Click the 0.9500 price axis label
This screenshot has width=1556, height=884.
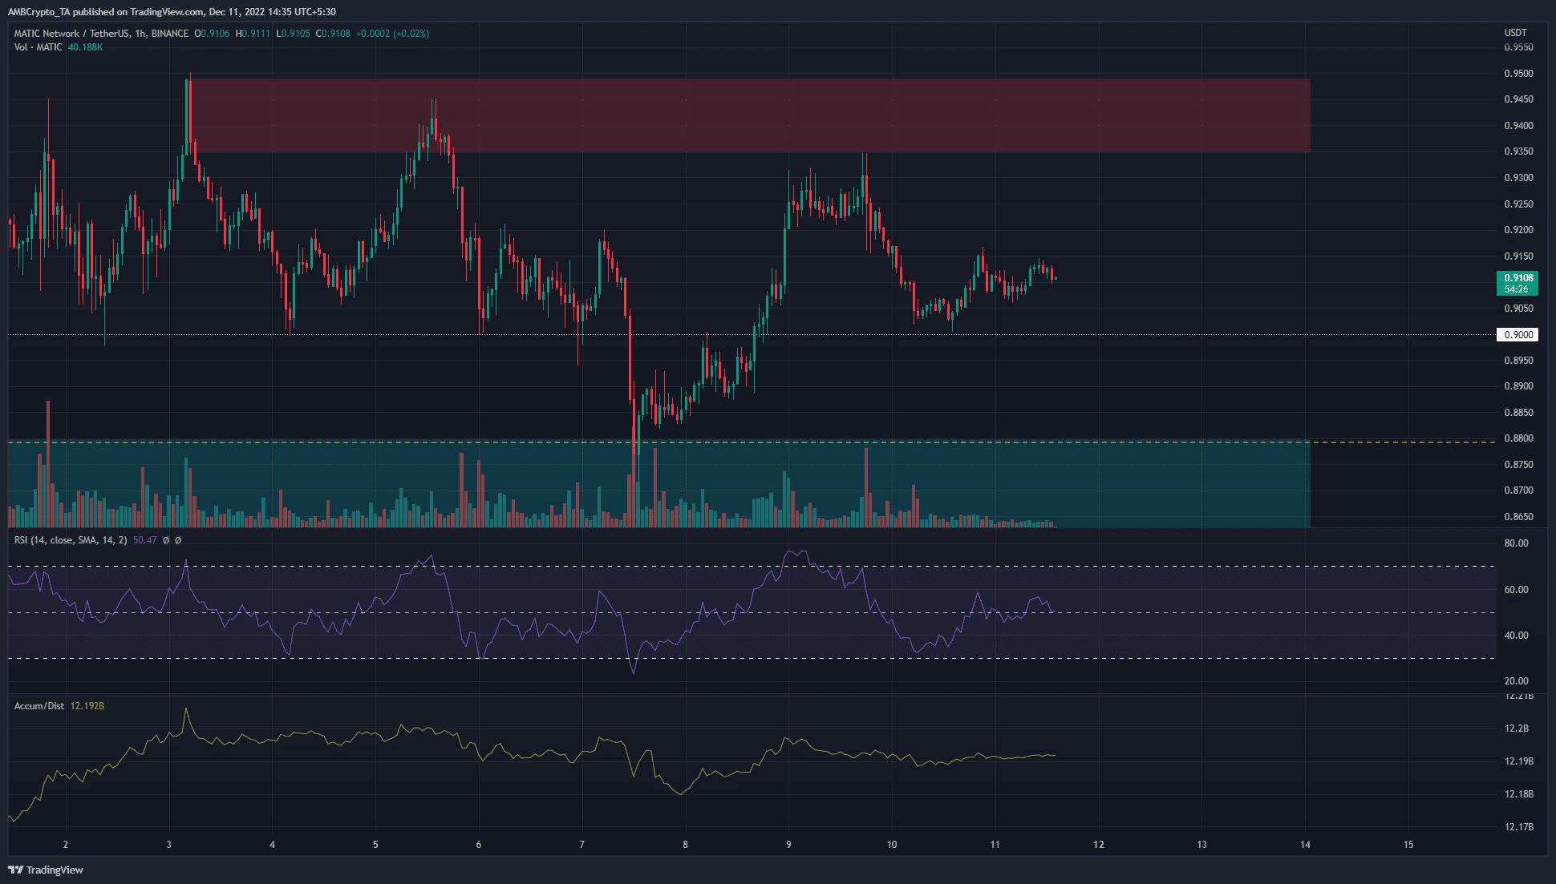(1518, 74)
